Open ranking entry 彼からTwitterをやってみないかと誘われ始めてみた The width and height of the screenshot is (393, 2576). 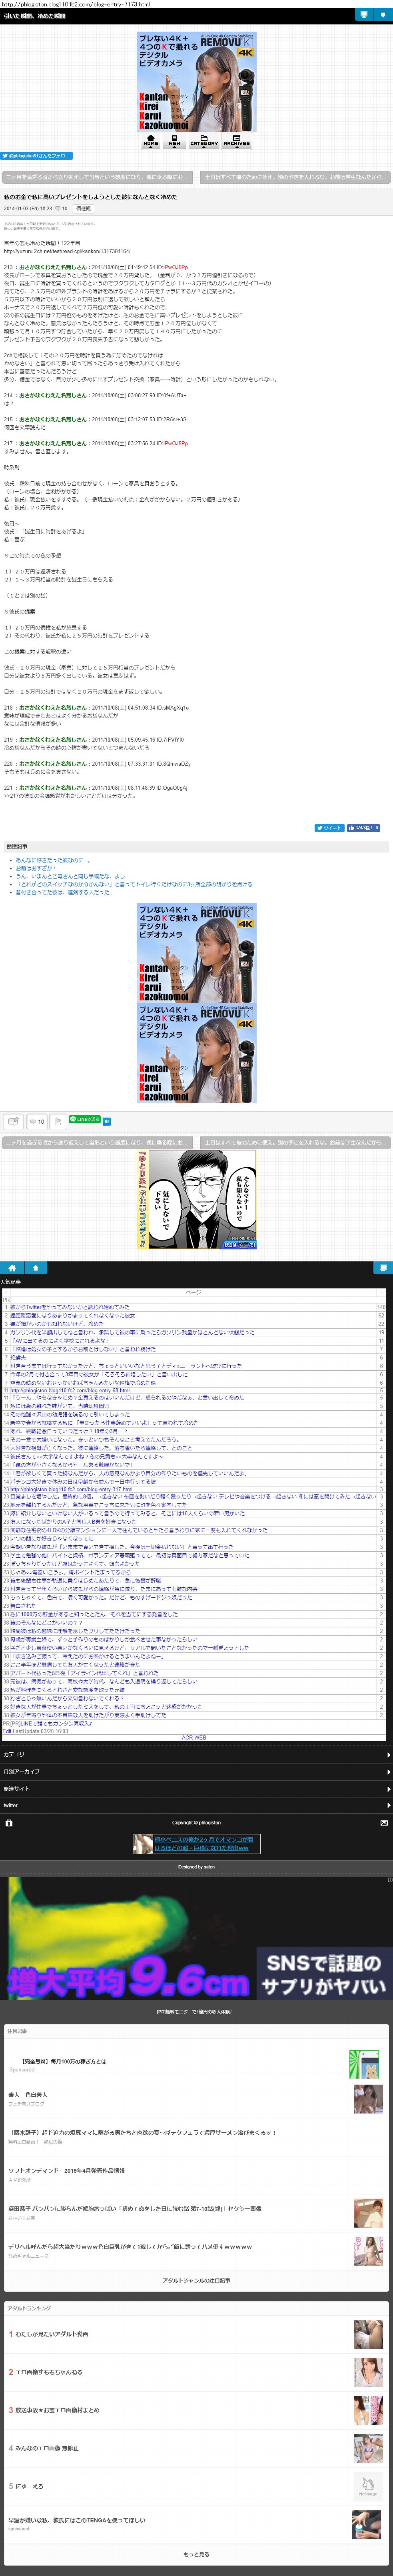click(x=70, y=1307)
